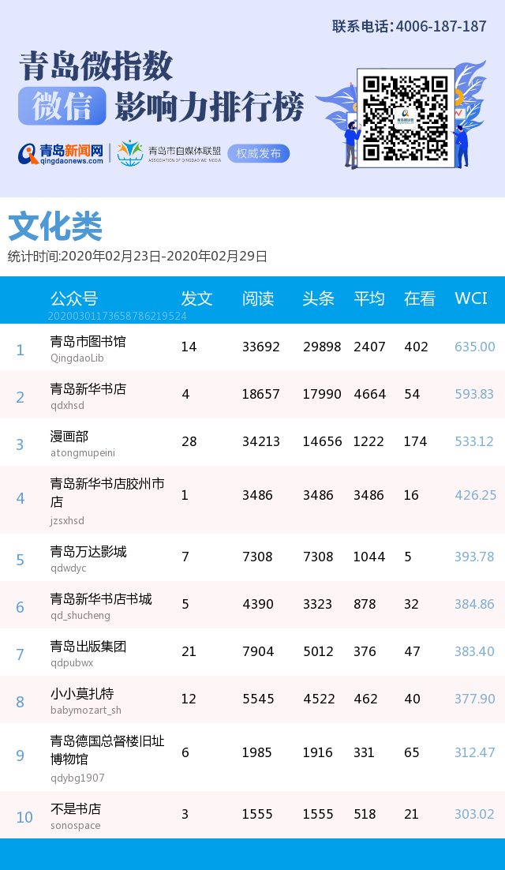Click the 青岛新闻网 logo
This screenshot has width=505, height=870.
(x=62, y=153)
